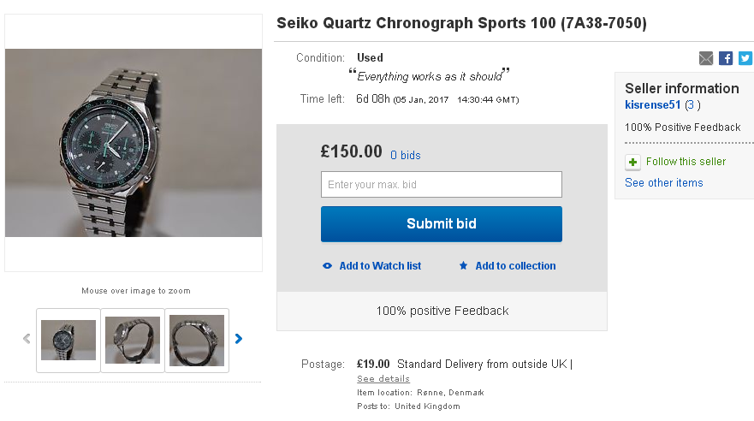The image size is (754, 421).
Task: See other items from seller
Action: tap(663, 182)
